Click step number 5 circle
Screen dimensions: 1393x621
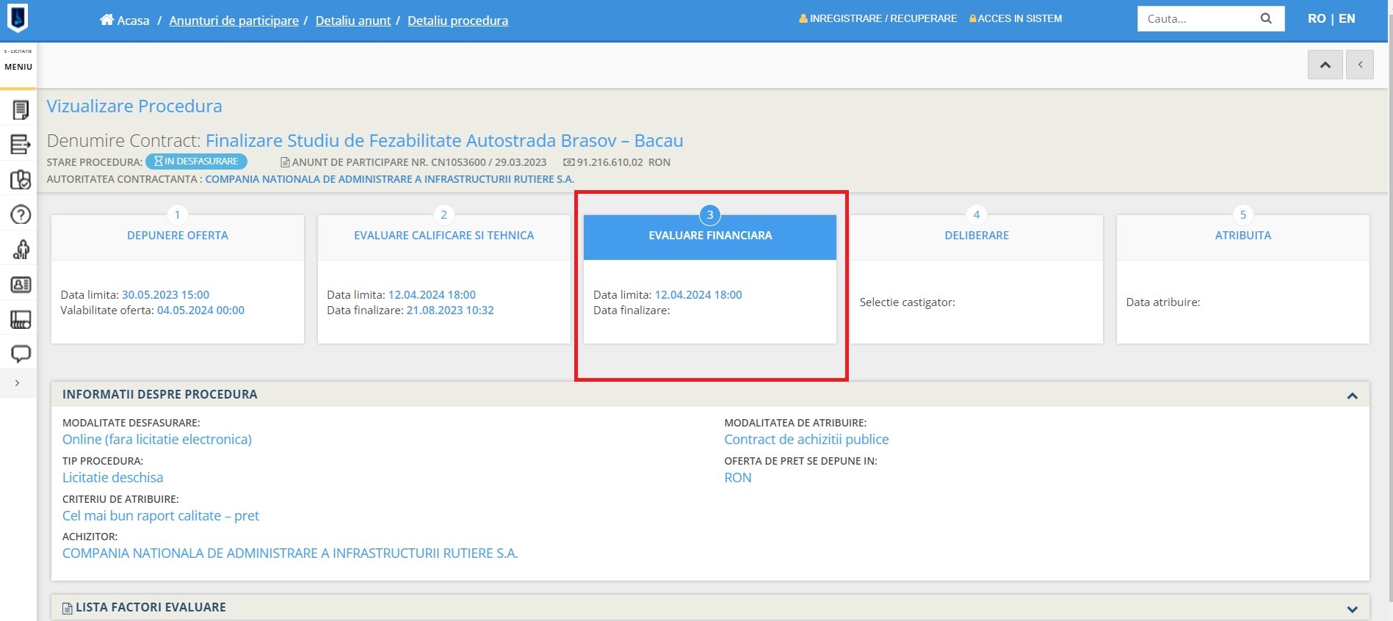(x=1242, y=214)
